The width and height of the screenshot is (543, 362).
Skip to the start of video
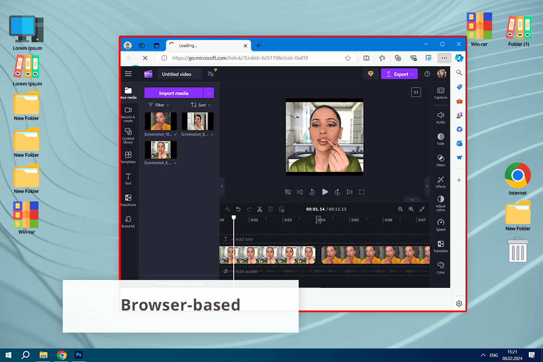pos(300,192)
